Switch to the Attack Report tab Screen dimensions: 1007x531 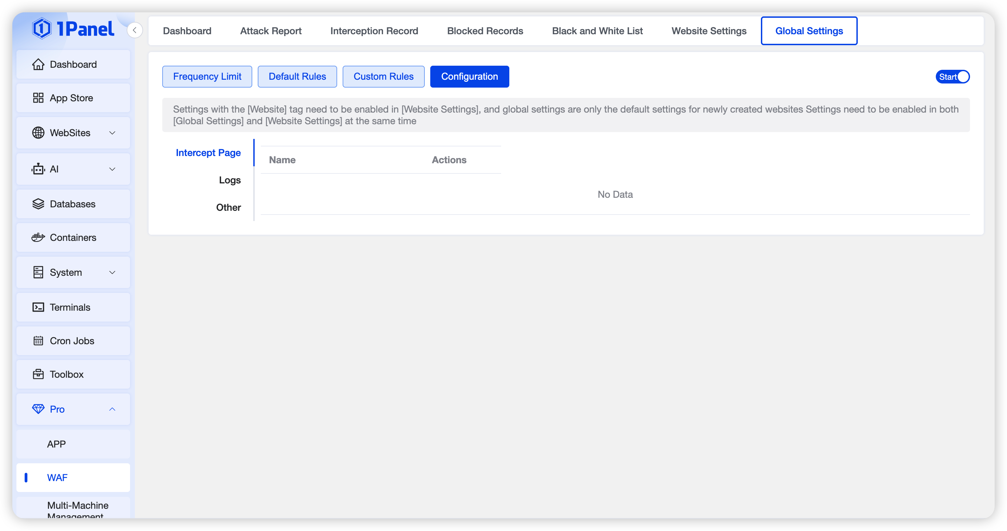pos(270,31)
